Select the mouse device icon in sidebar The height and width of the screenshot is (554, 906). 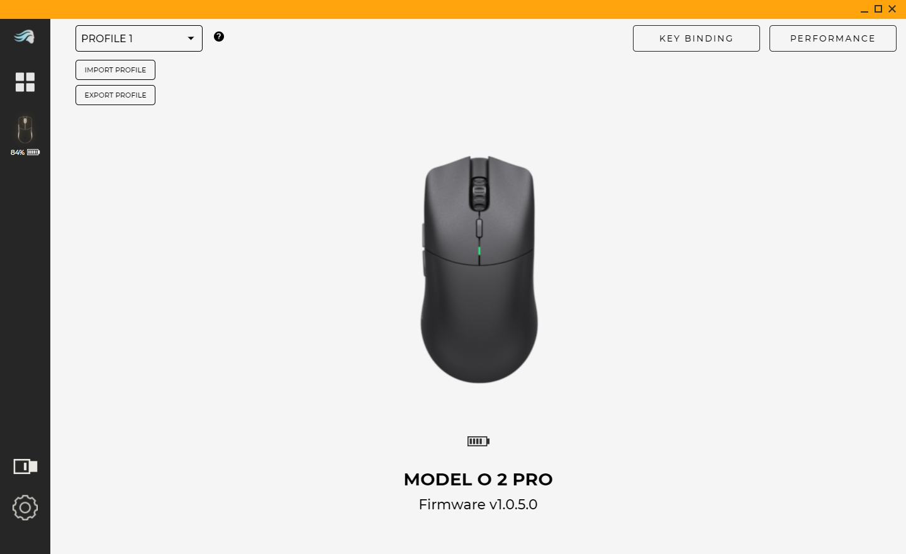(x=25, y=130)
